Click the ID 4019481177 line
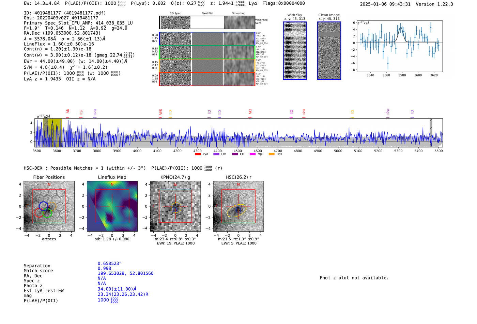The width and height of the screenshot is (477, 324). tap(65, 13)
